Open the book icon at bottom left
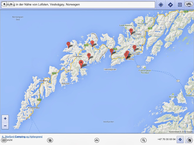This screenshot has width=194, height=145. coord(4,140)
